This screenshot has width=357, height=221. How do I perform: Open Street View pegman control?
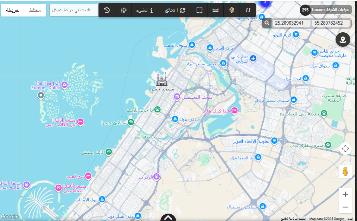(345, 171)
